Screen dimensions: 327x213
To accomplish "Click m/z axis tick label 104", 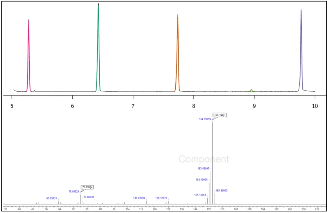I will pyautogui.click(x=127, y=209).
